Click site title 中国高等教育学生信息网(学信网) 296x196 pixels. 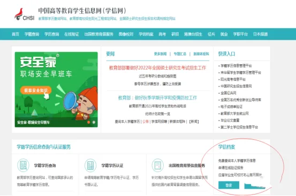pyautogui.click(x=82, y=11)
